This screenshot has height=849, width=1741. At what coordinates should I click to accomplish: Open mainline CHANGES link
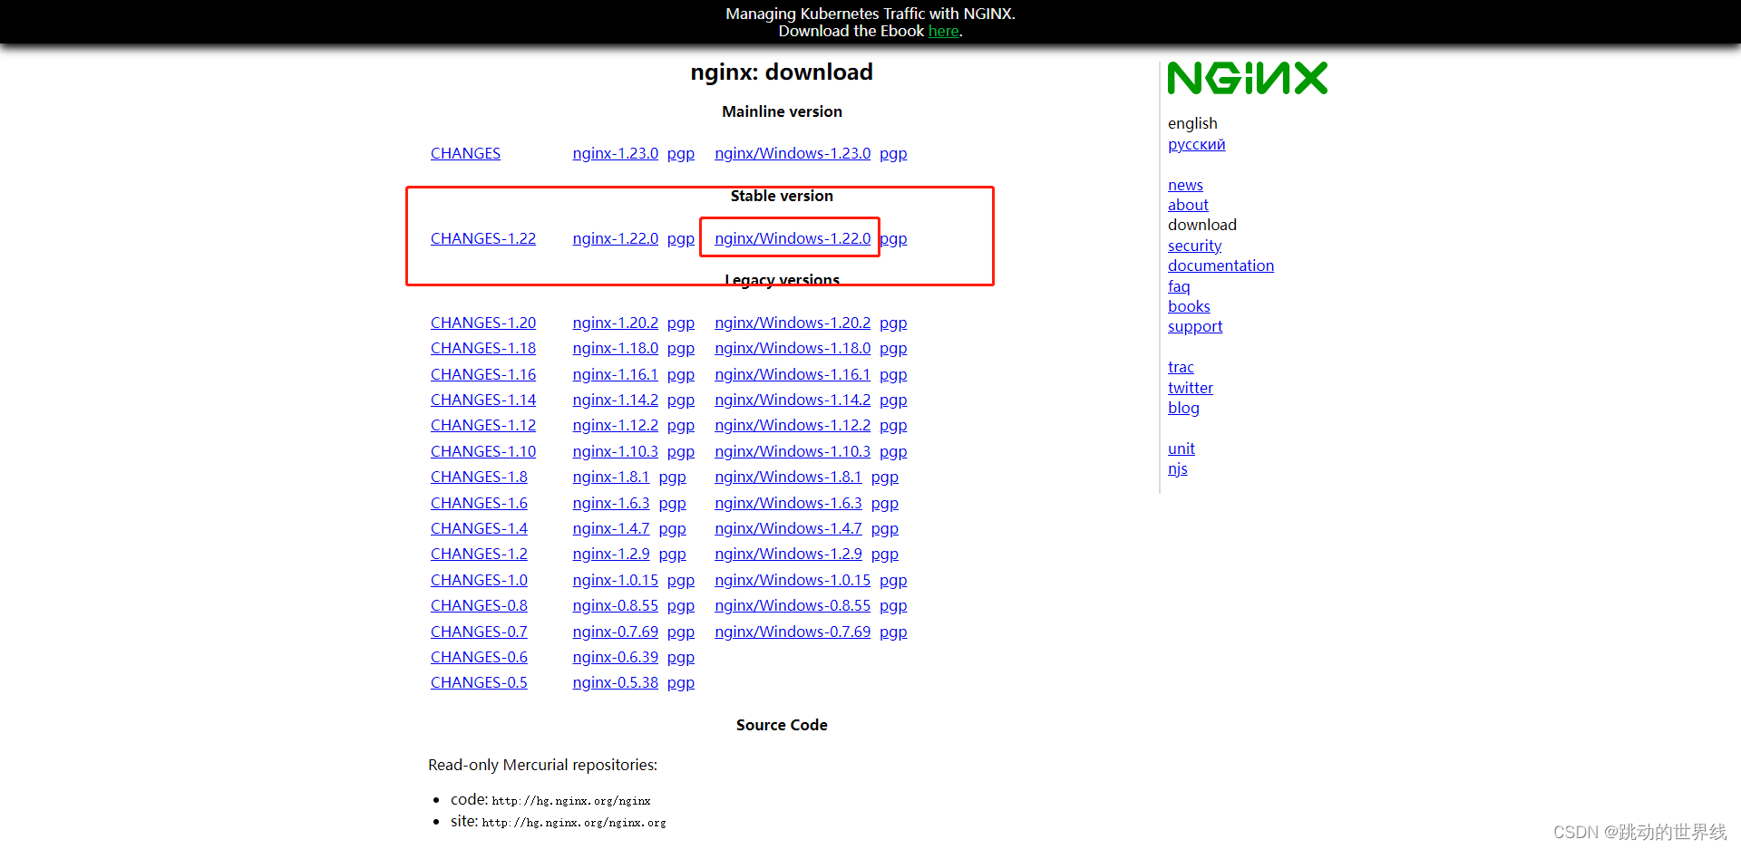click(x=465, y=153)
